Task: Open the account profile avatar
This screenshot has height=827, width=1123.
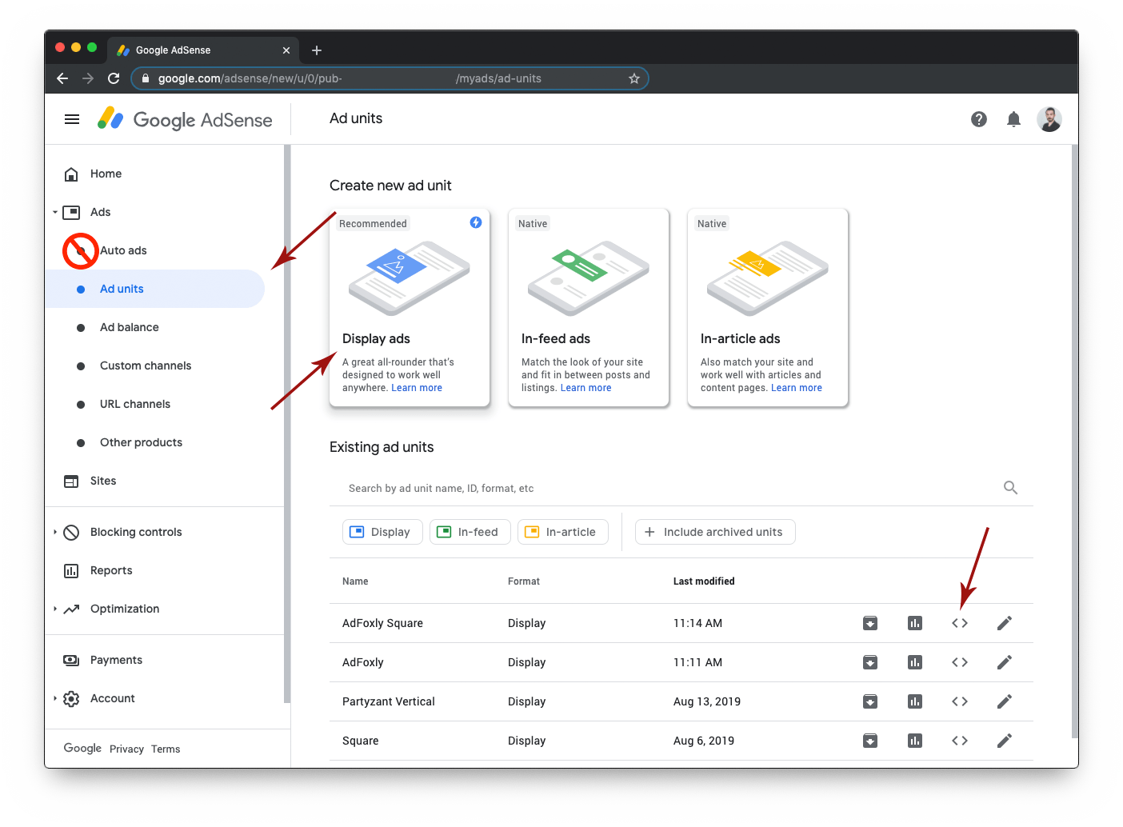Action: point(1049,119)
